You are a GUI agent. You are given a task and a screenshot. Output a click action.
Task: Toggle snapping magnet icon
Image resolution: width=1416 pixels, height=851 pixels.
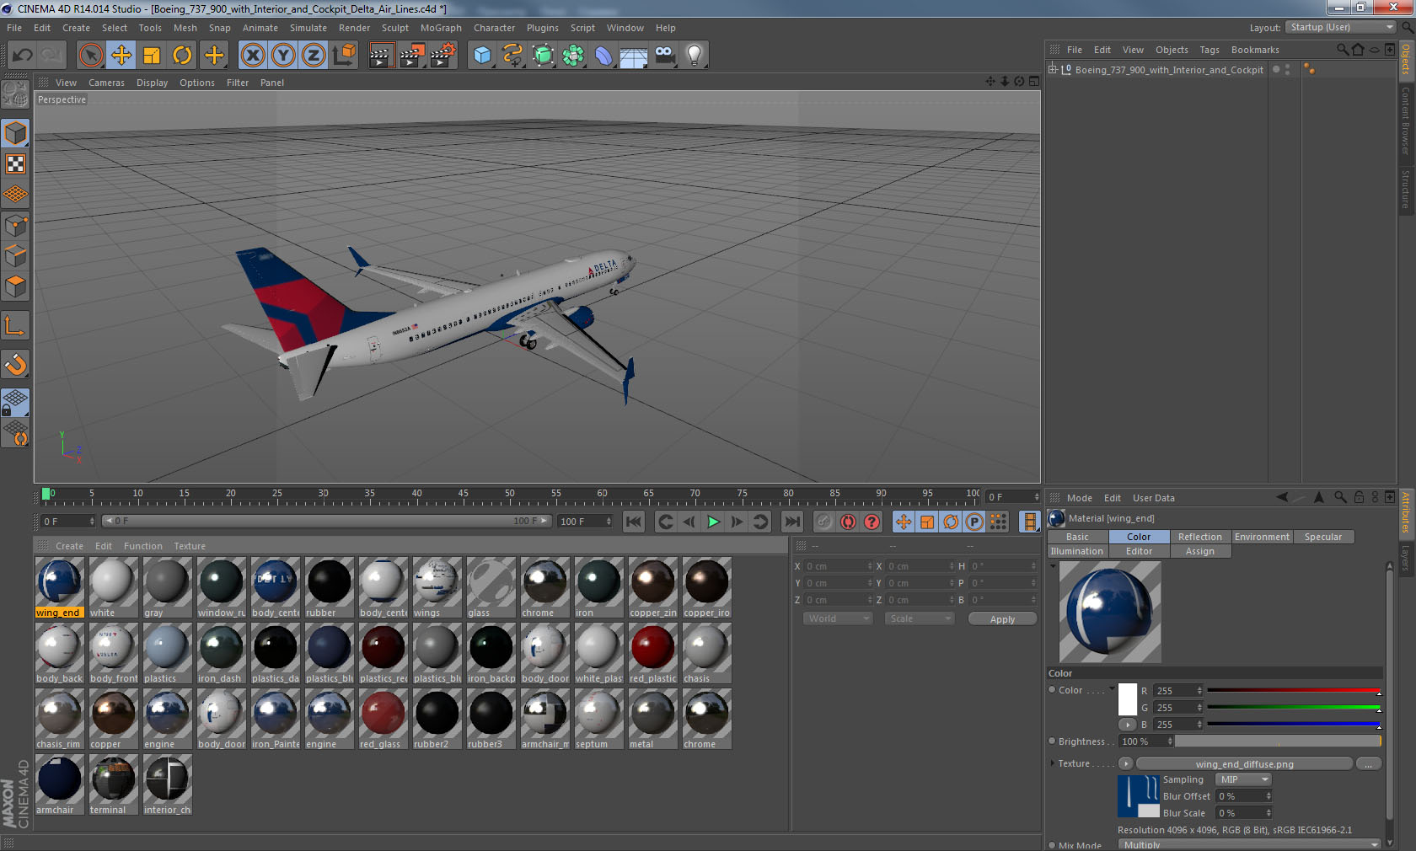(x=16, y=364)
